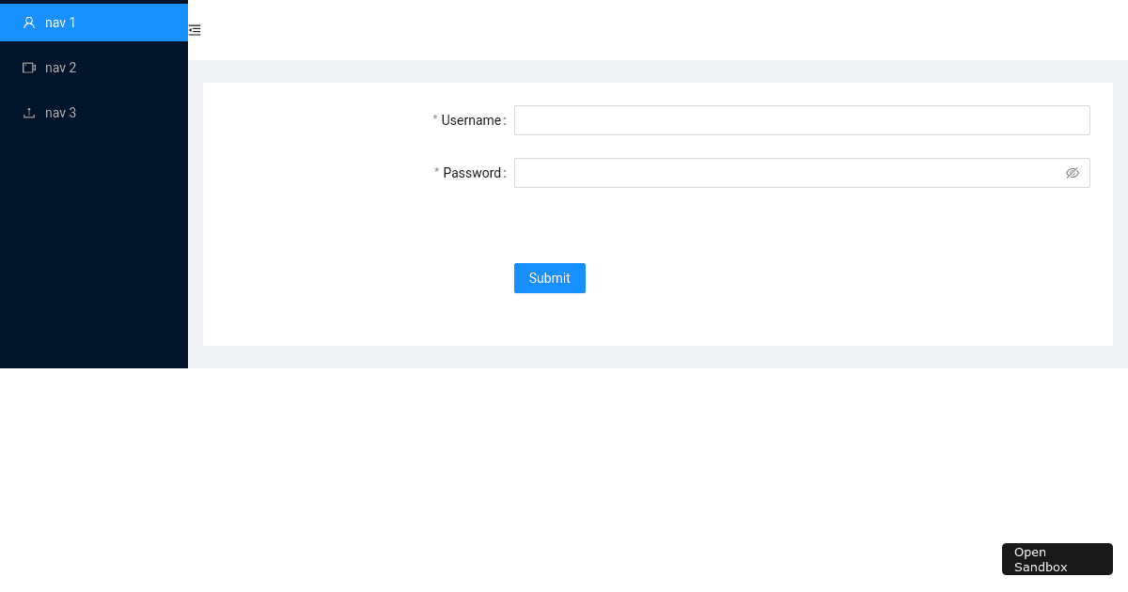Image resolution: width=1128 pixels, height=592 pixels.
Task: Click the required asterisk beside Password
Action: [437, 173]
